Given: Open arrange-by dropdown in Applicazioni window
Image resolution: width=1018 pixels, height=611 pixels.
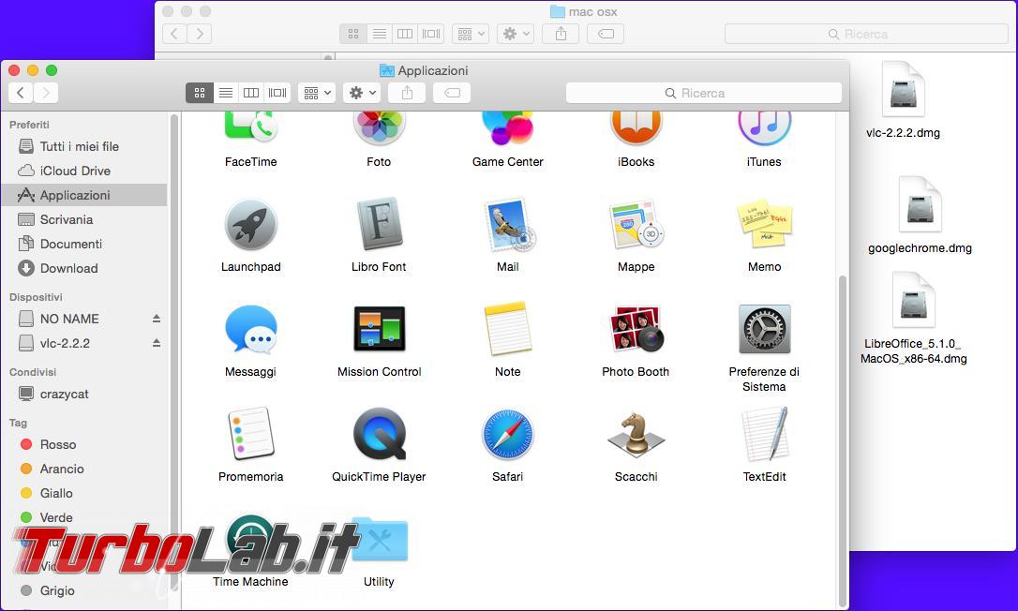Looking at the screenshot, I should 317,93.
